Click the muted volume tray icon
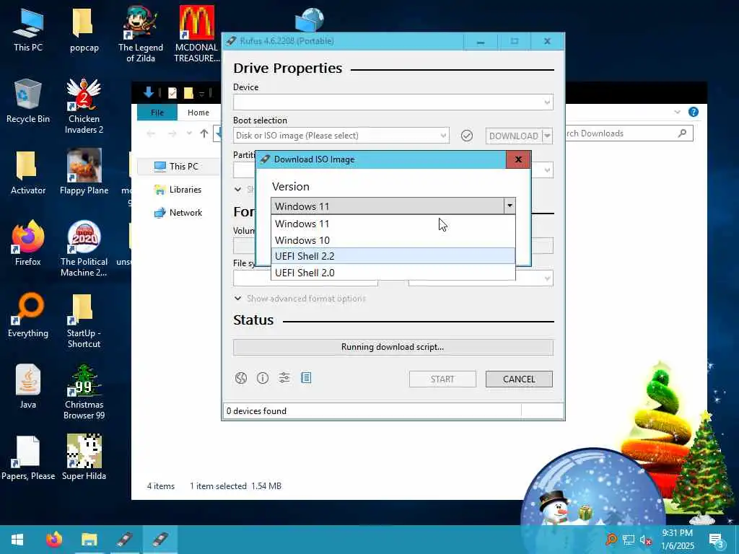739x554 pixels. coord(645,540)
